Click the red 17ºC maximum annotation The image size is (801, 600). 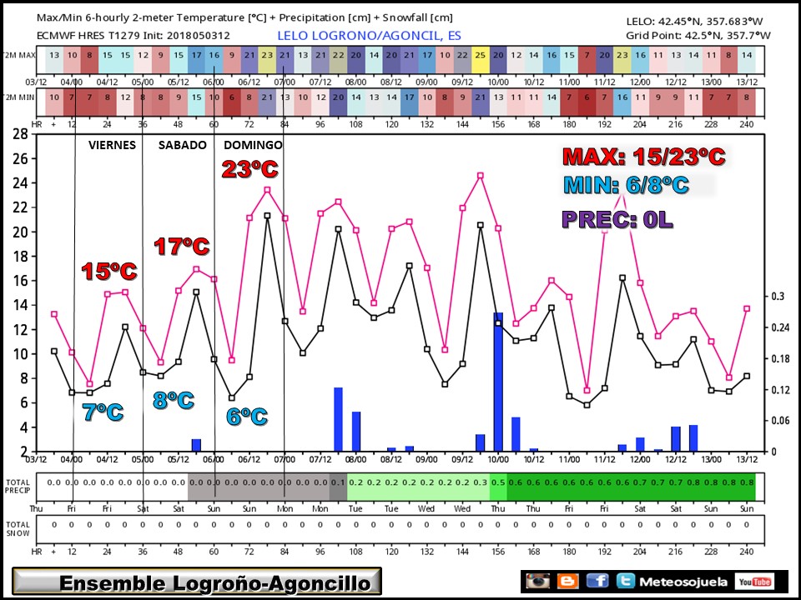pos(182,247)
